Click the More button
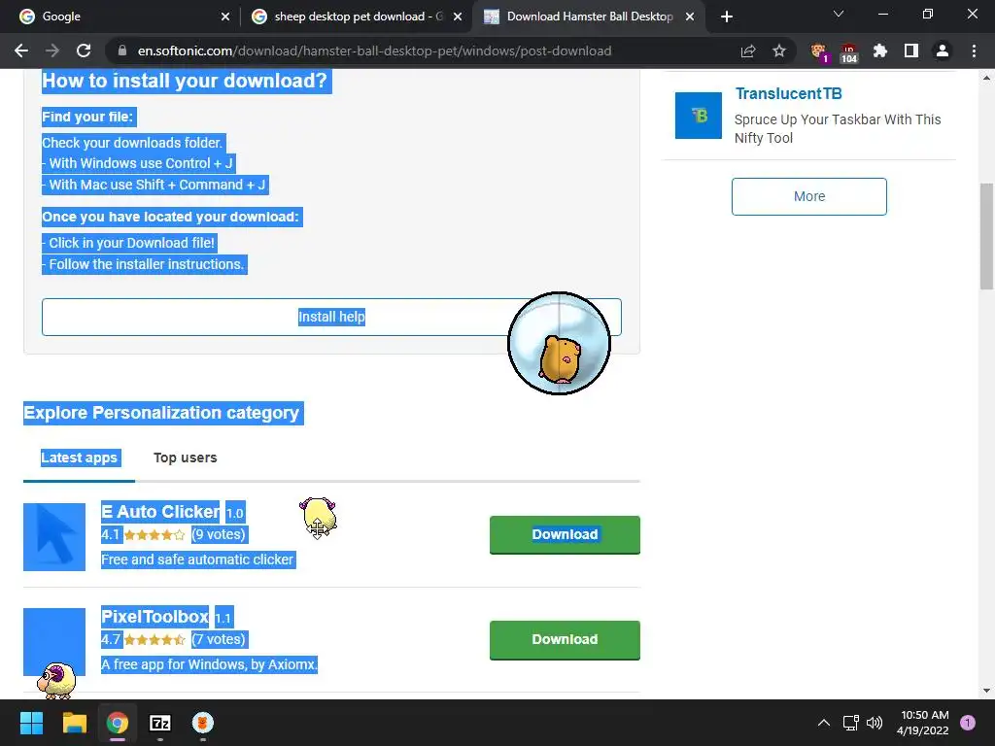Image resolution: width=995 pixels, height=746 pixels. 809,196
